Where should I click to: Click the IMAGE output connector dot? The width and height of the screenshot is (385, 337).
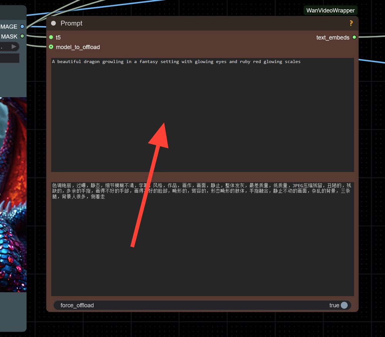[22, 26]
